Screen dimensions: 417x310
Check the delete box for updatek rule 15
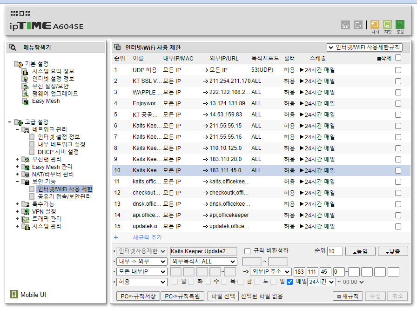pyautogui.click(x=398, y=226)
